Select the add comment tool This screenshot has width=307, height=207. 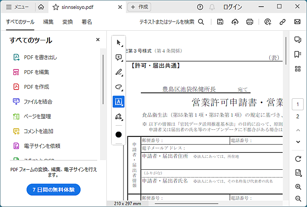pyautogui.click(x=119, y=58)
